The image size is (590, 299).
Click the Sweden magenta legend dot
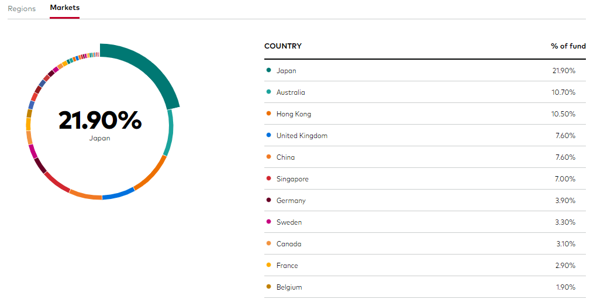[268, 222]
